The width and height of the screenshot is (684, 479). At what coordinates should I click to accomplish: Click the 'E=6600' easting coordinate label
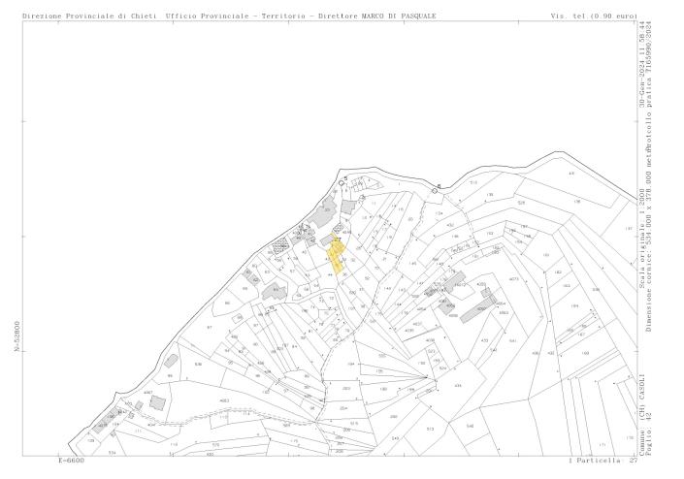click(76, 463)
